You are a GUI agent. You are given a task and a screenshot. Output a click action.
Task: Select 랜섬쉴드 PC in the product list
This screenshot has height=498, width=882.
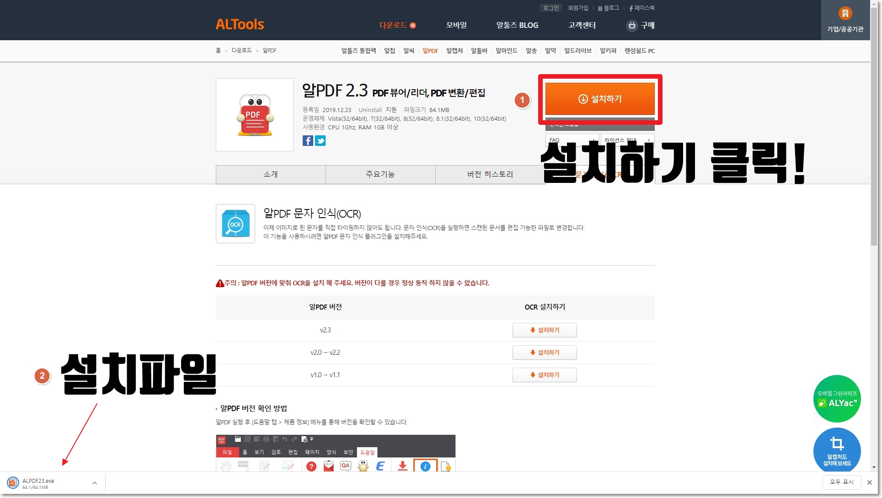point(640,51)
